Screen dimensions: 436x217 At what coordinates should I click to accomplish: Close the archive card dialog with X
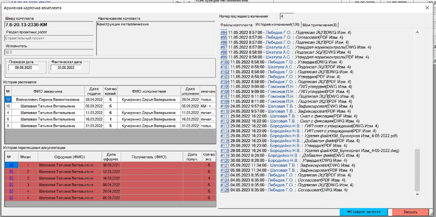pyautogui.click(x=427, y=8)
